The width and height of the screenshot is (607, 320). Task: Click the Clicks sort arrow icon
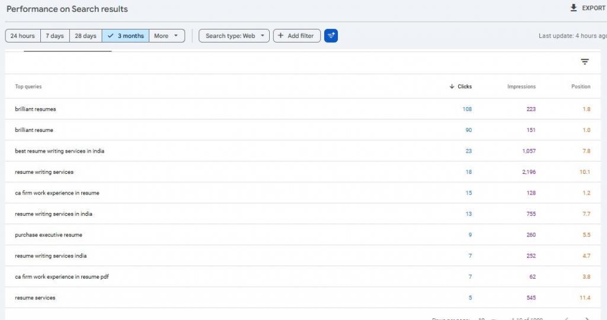[452, 86]
